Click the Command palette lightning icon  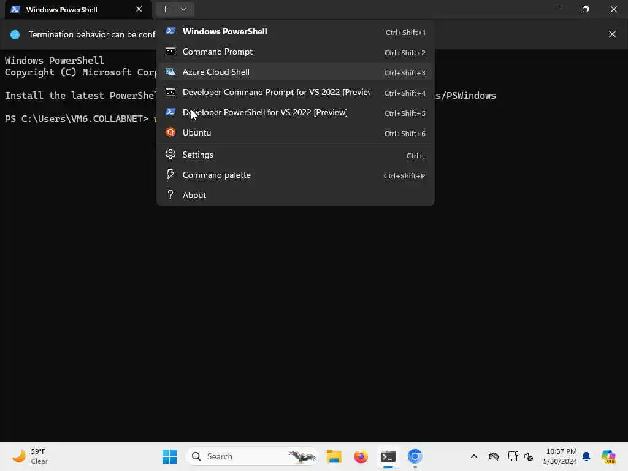pyautogui.click(x=170, y=174)
